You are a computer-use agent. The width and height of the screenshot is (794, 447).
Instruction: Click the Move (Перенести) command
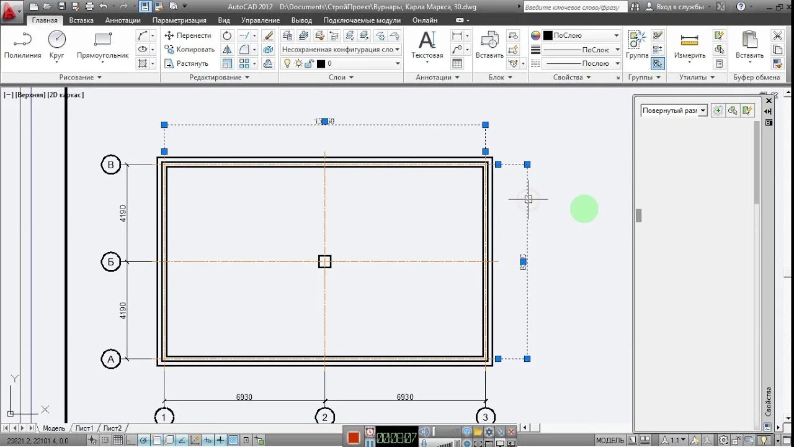coord(188,35)
